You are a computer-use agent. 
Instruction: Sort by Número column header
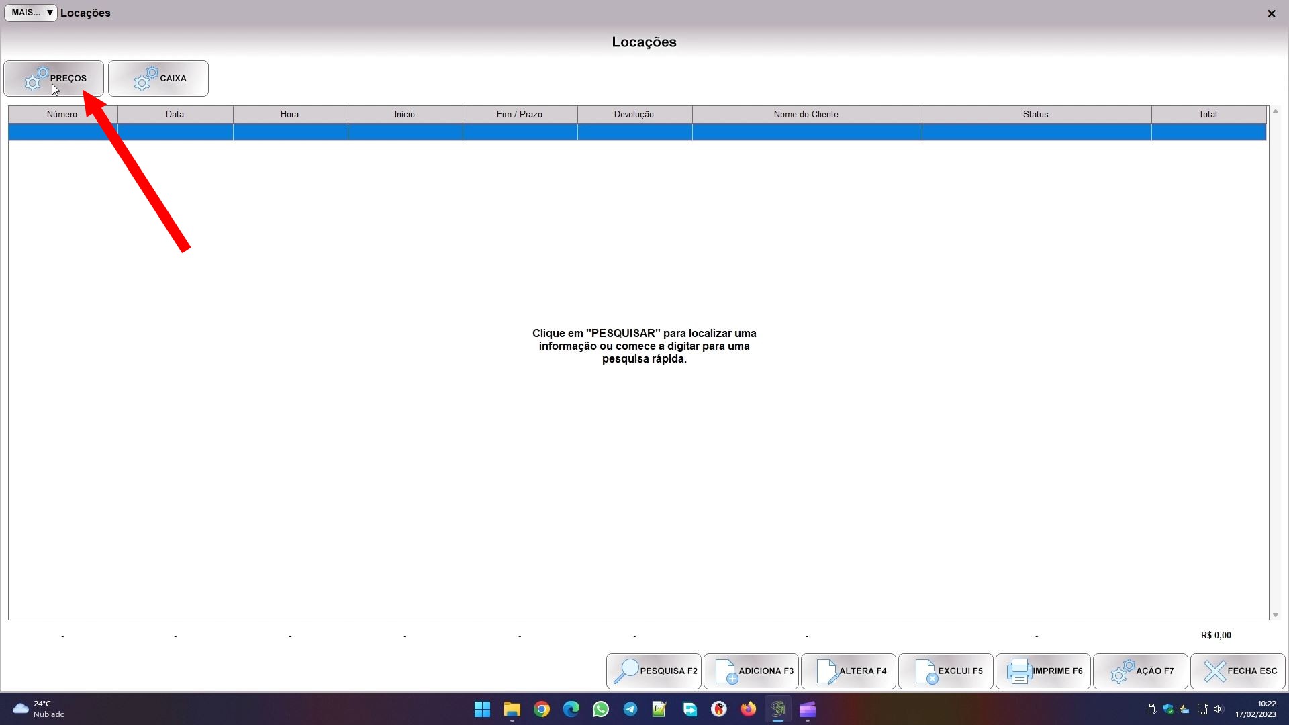(62, 114)
